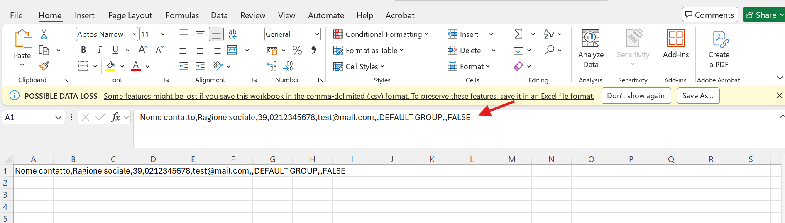785x223 pixels.
Task: Switch to the Formulas tab
Action: click(x=182, y=15)
